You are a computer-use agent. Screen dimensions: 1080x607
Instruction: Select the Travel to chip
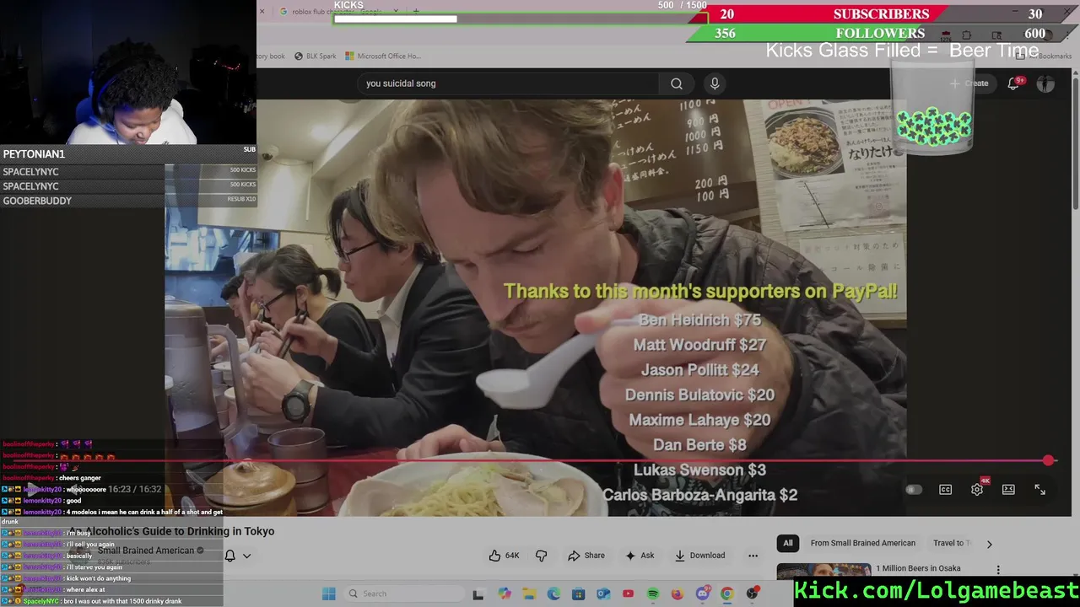coord(951,544)
